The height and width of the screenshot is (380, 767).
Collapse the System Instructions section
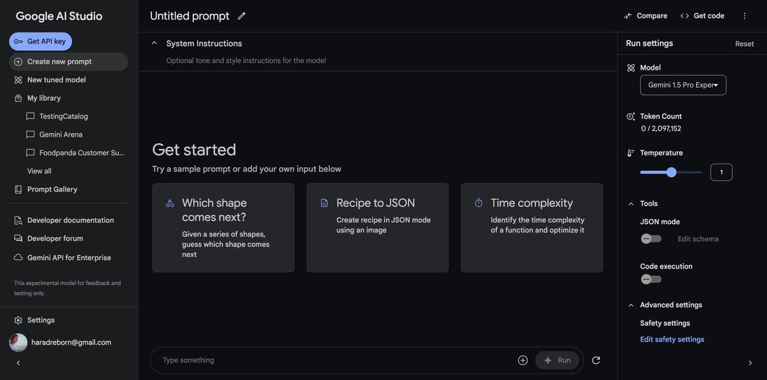pyautogui.click(x=154, y=43)
